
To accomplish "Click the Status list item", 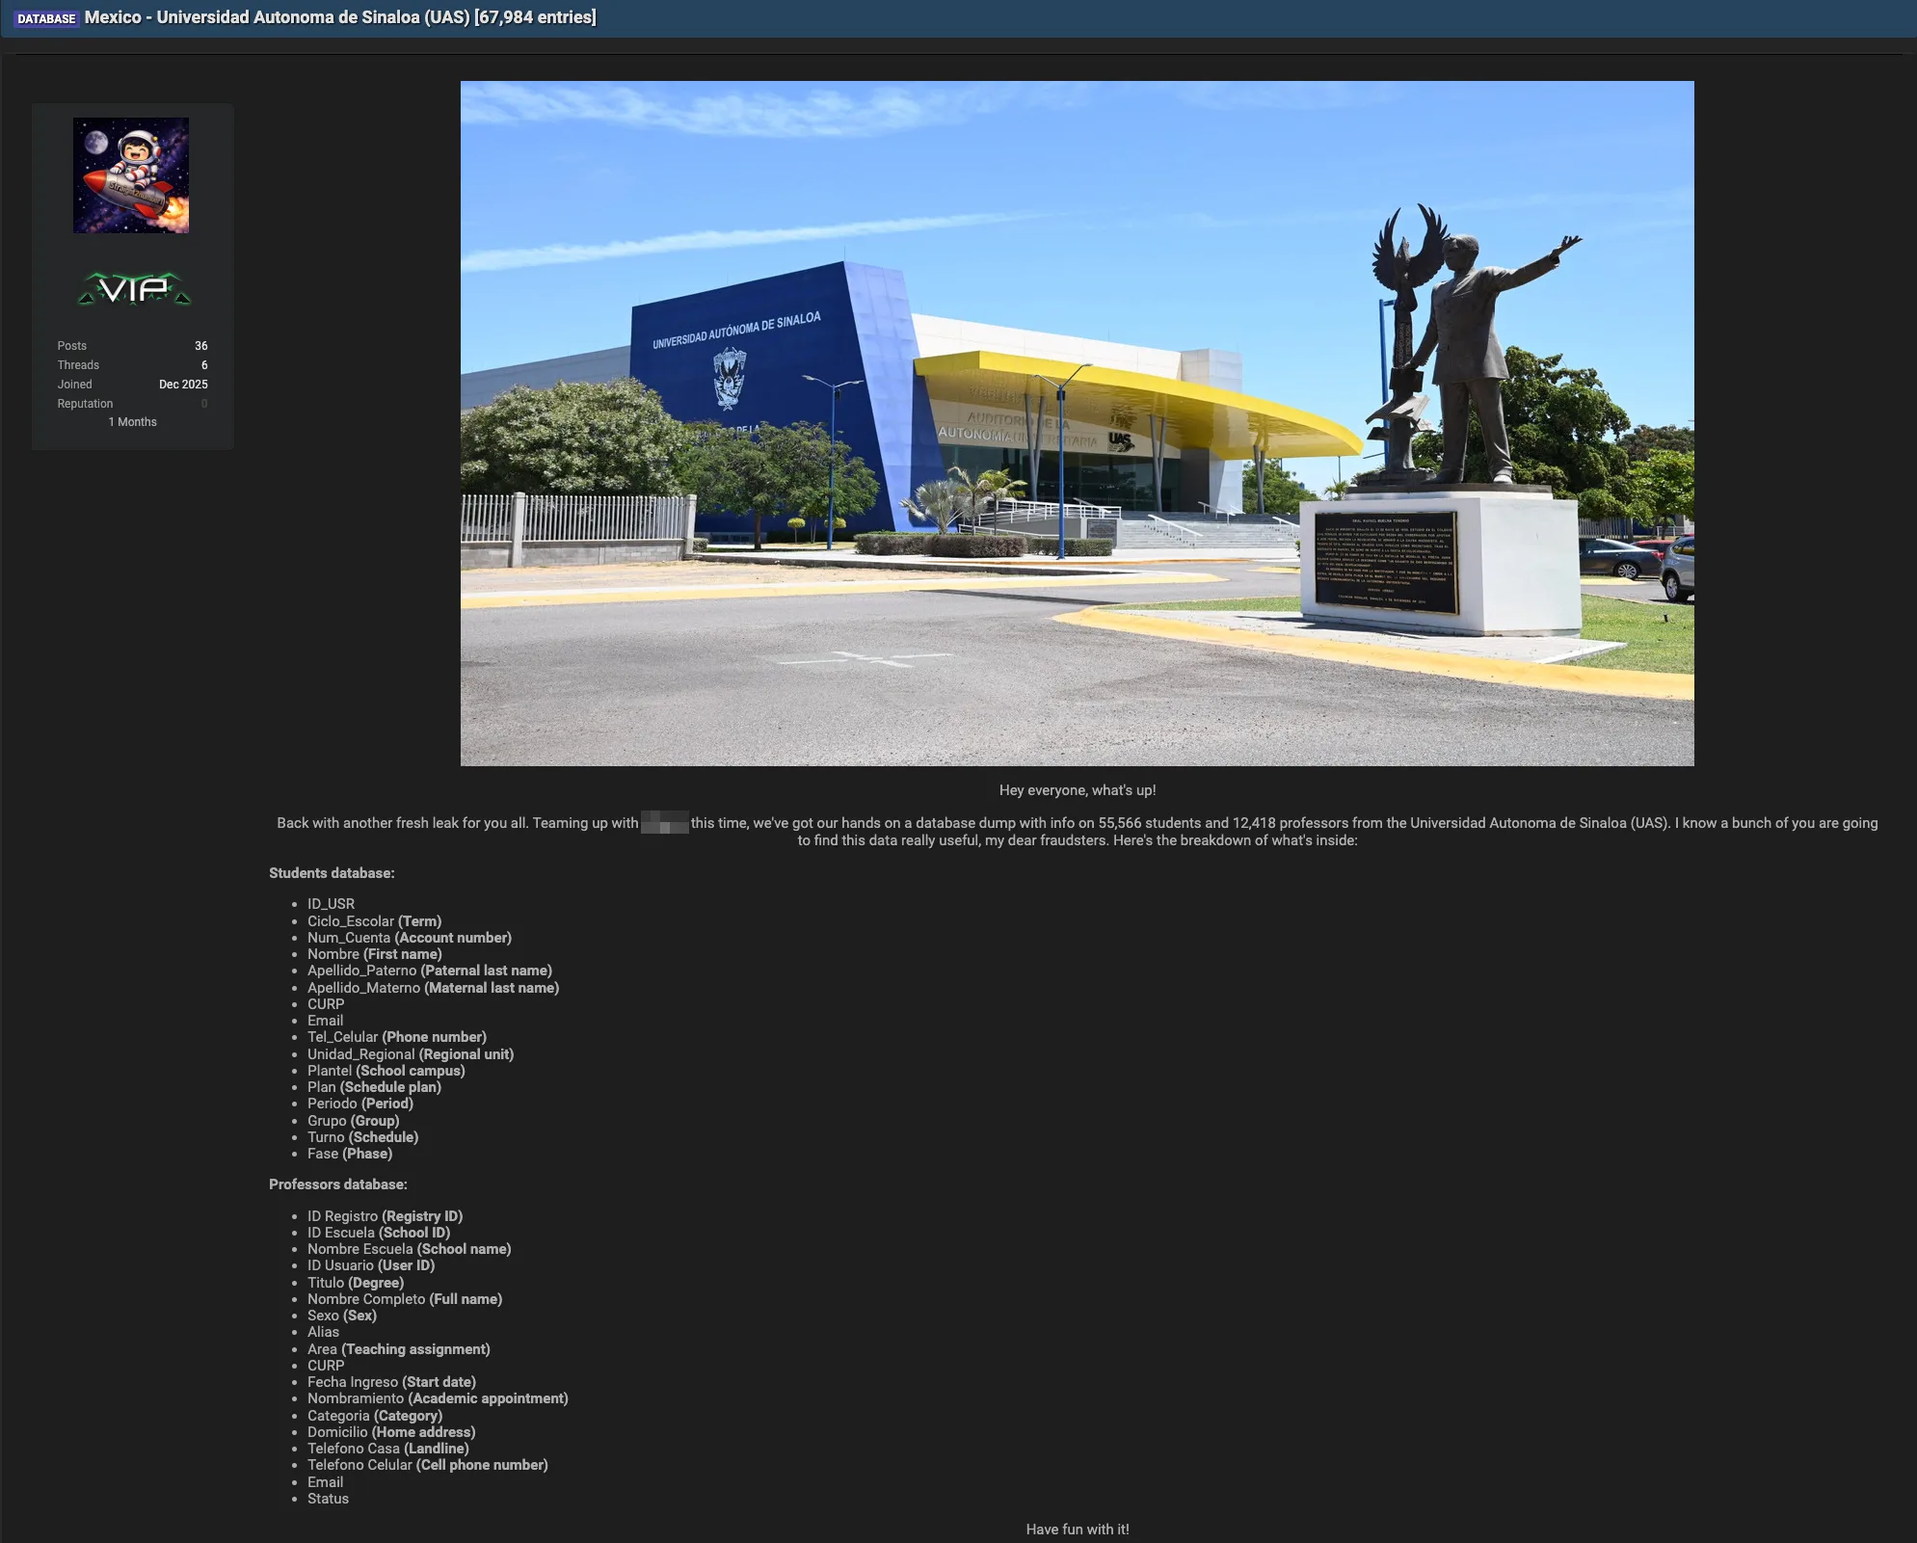I will click(x=328, y=1499).
